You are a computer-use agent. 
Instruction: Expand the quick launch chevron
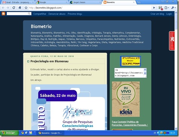[35, 132]
